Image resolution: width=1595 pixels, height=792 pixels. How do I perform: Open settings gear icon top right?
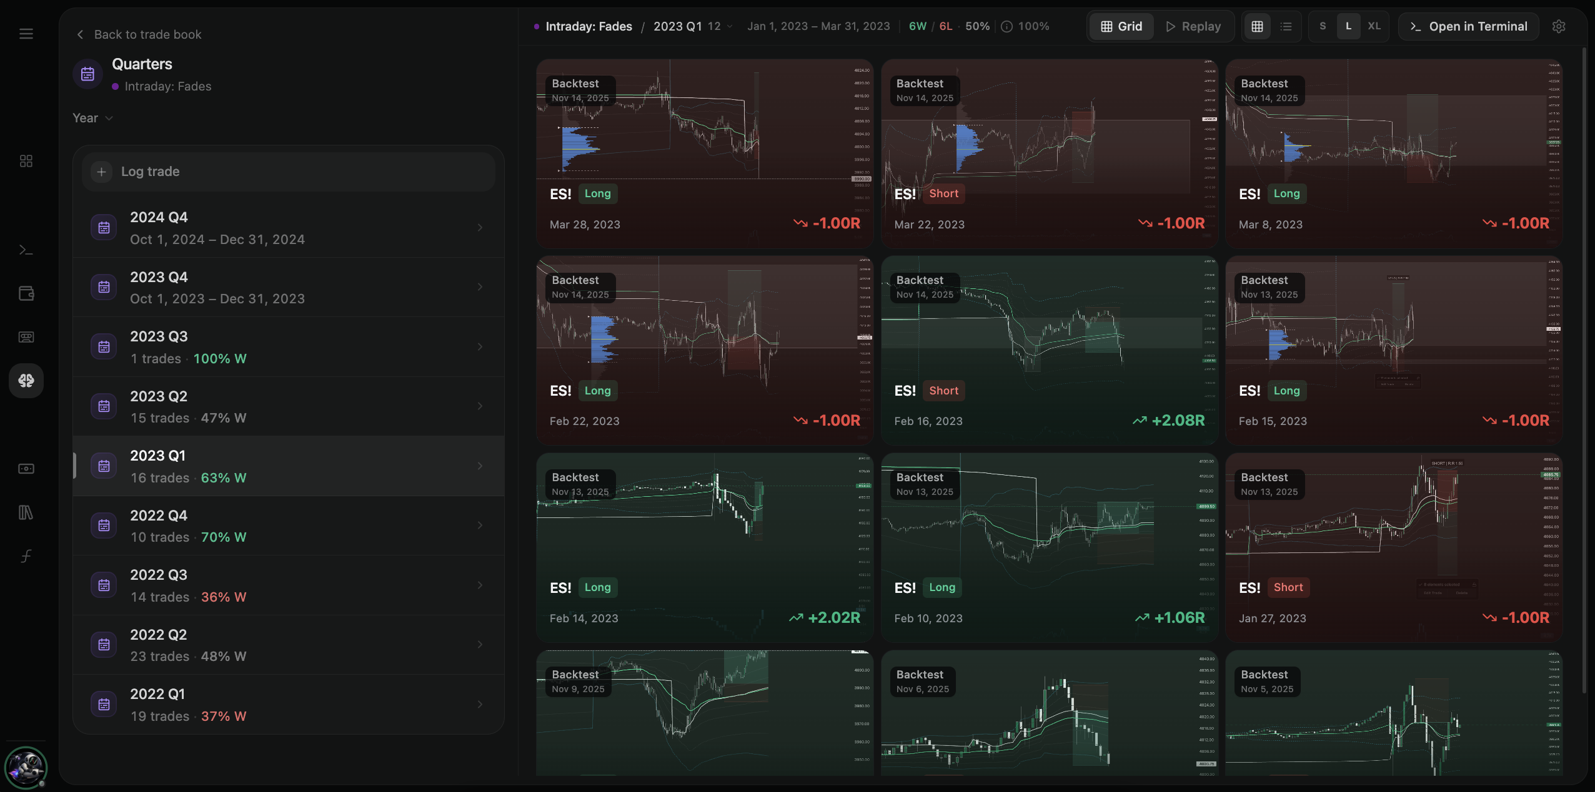coord(1559,26)
